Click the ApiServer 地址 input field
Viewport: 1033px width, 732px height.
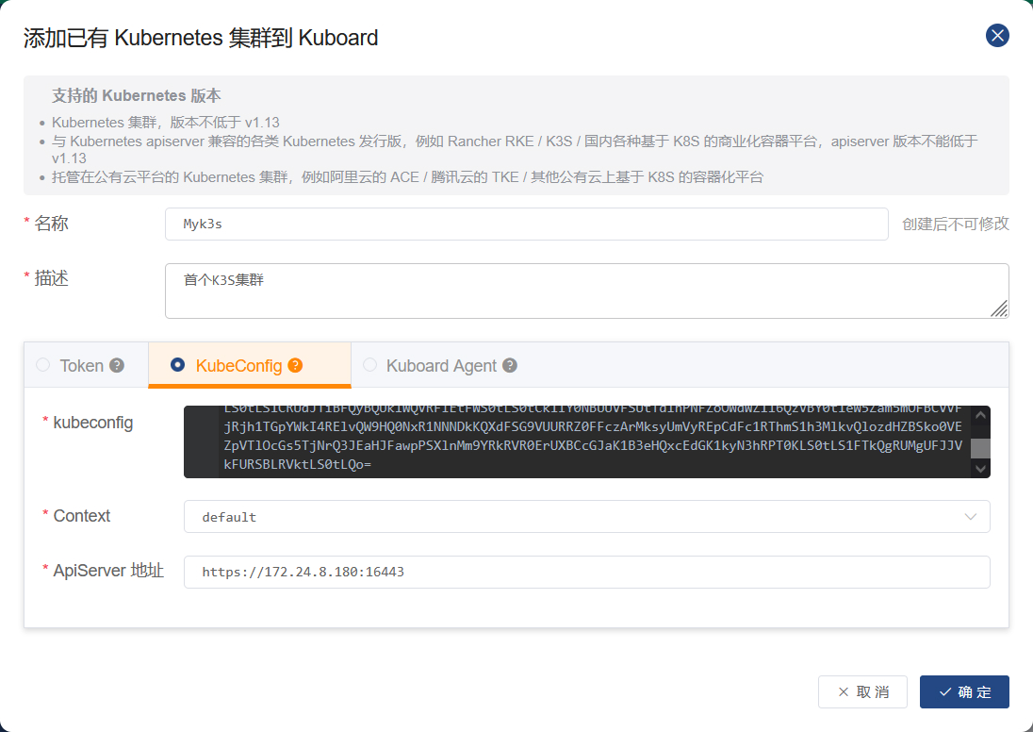coord(586,572)
